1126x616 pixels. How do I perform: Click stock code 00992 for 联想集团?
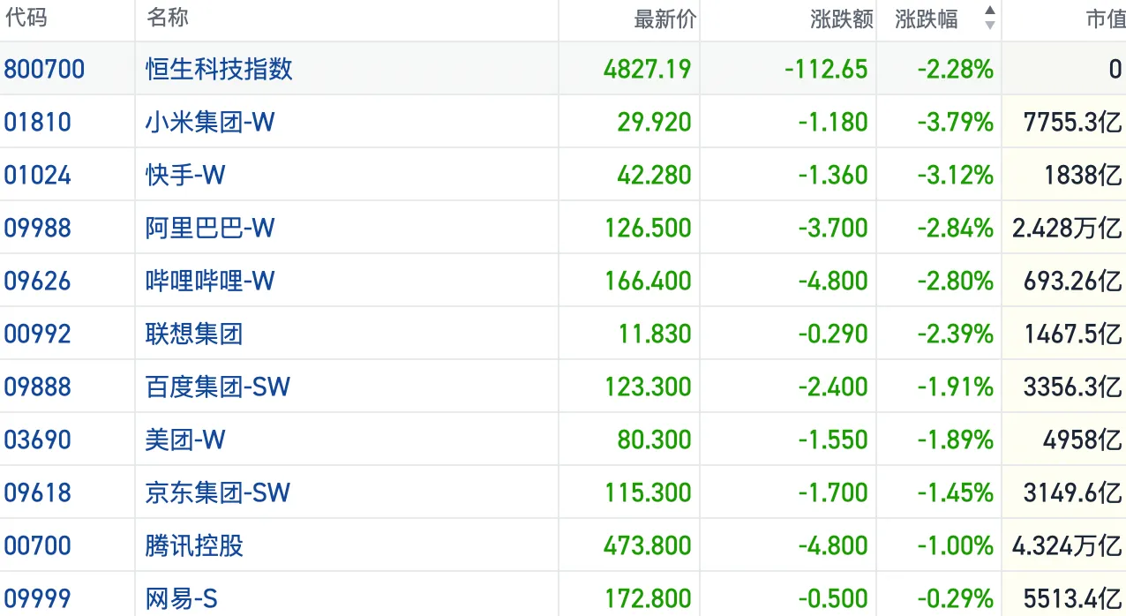point(38,334)
